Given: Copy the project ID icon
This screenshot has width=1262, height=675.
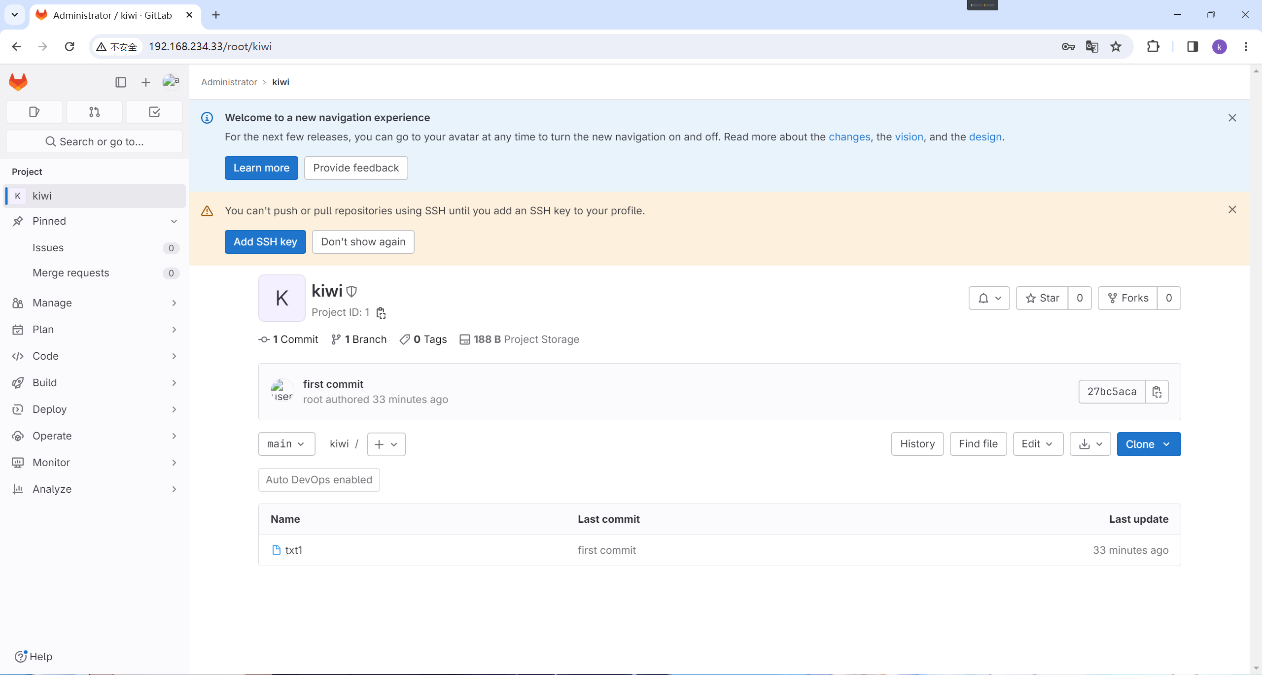Looking at the screenshot, I should 381,313.
